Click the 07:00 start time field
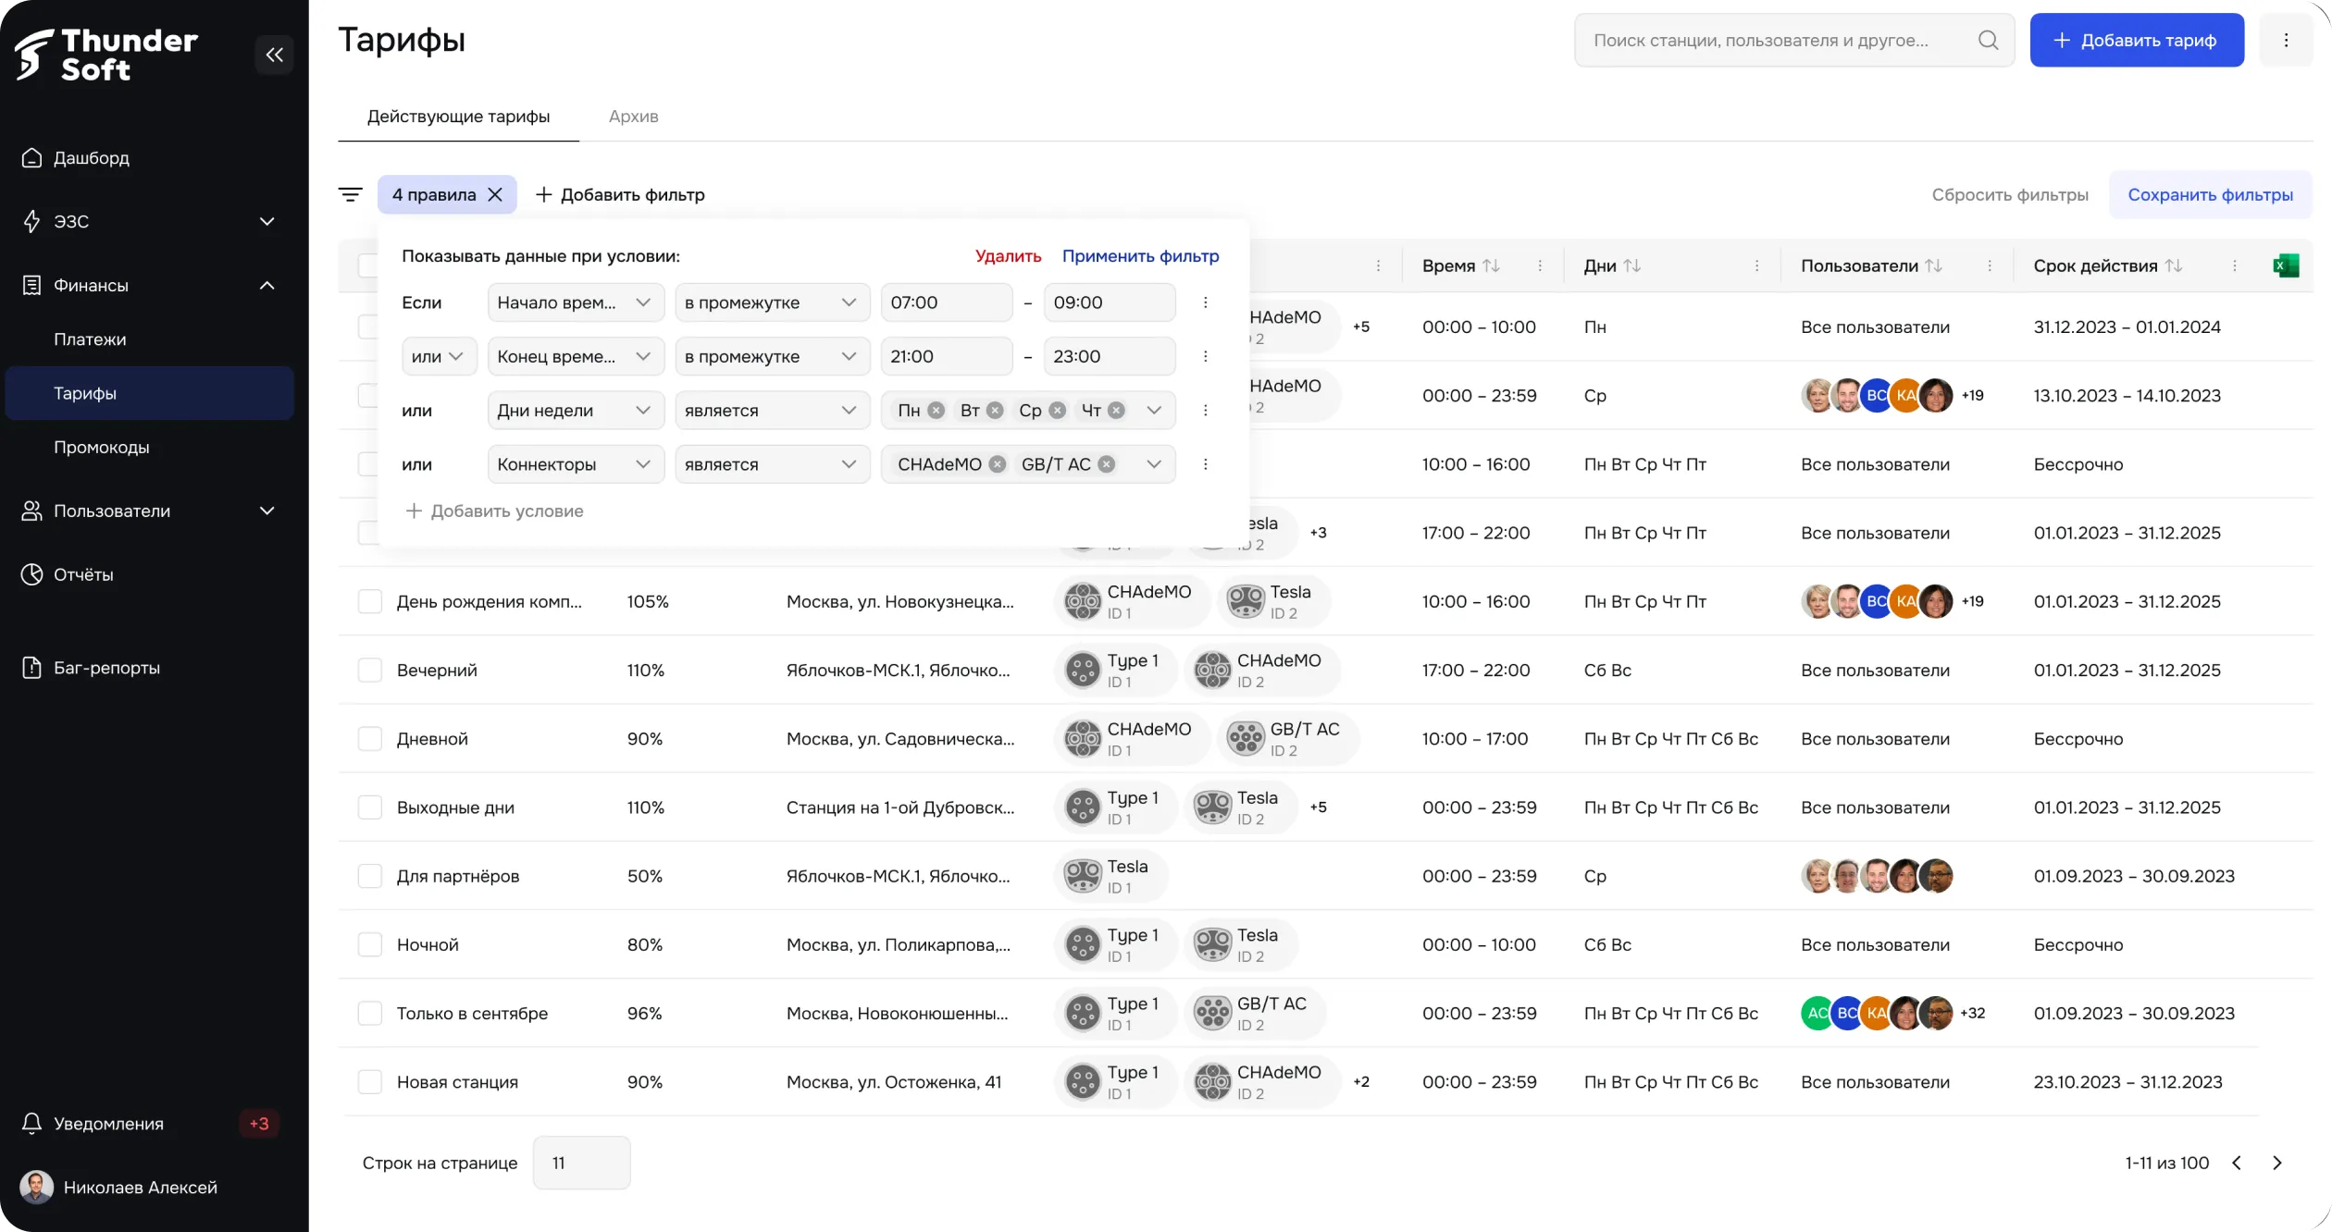 (946, 303)
